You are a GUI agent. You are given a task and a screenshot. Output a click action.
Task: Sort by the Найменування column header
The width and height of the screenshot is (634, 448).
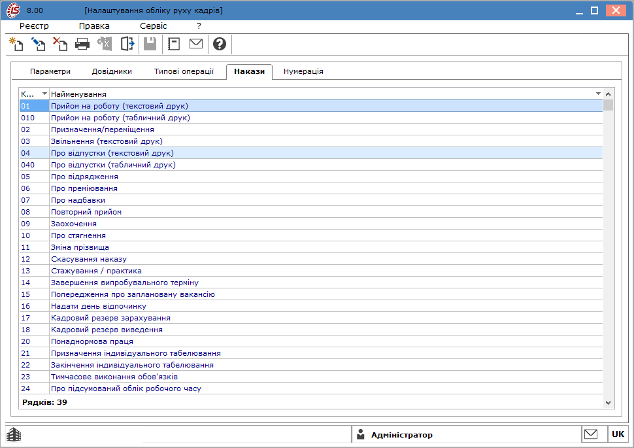[x=79, y=94]
